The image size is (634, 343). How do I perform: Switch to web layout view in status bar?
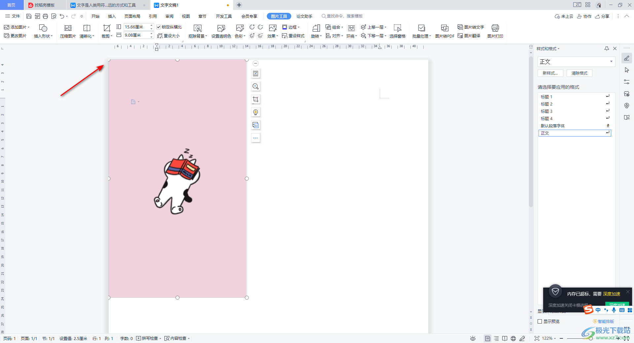point(513,338)
